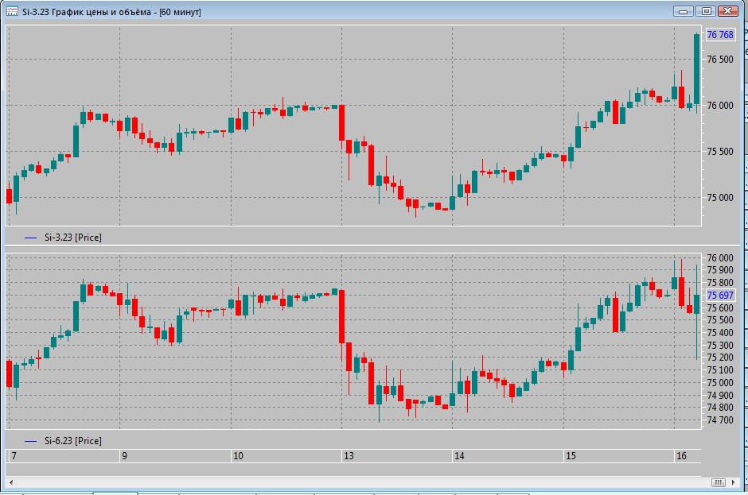This screenshot has height=495, width=748.
Task: Click the Si-6.23 [Price] legend label
Action: click(x=73, y=441)
